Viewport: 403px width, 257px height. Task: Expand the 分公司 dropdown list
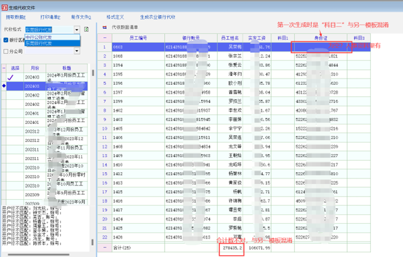(77, 52)
